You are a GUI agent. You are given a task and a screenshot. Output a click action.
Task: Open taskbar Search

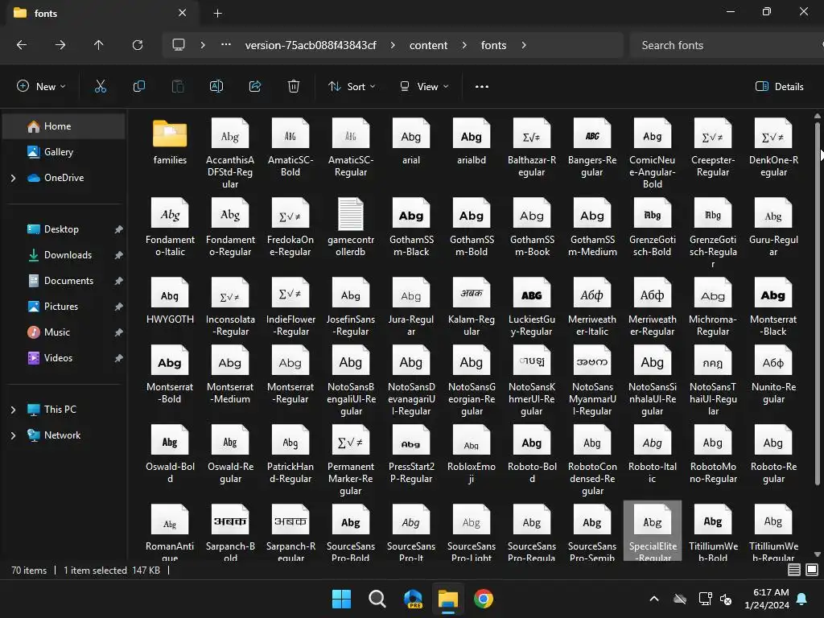(x=377, y=599)
